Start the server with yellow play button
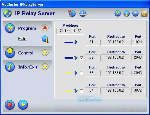 pyautogui.click(x=23, y=105)
